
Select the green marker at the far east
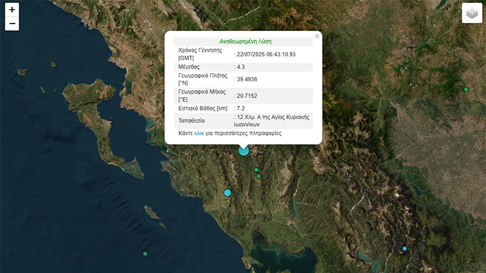466,89
